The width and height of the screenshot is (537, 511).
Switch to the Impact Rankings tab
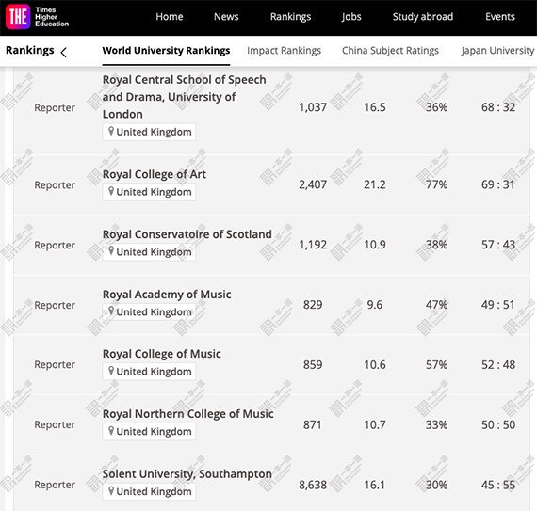pyautogui.click(x=284, y=50)
